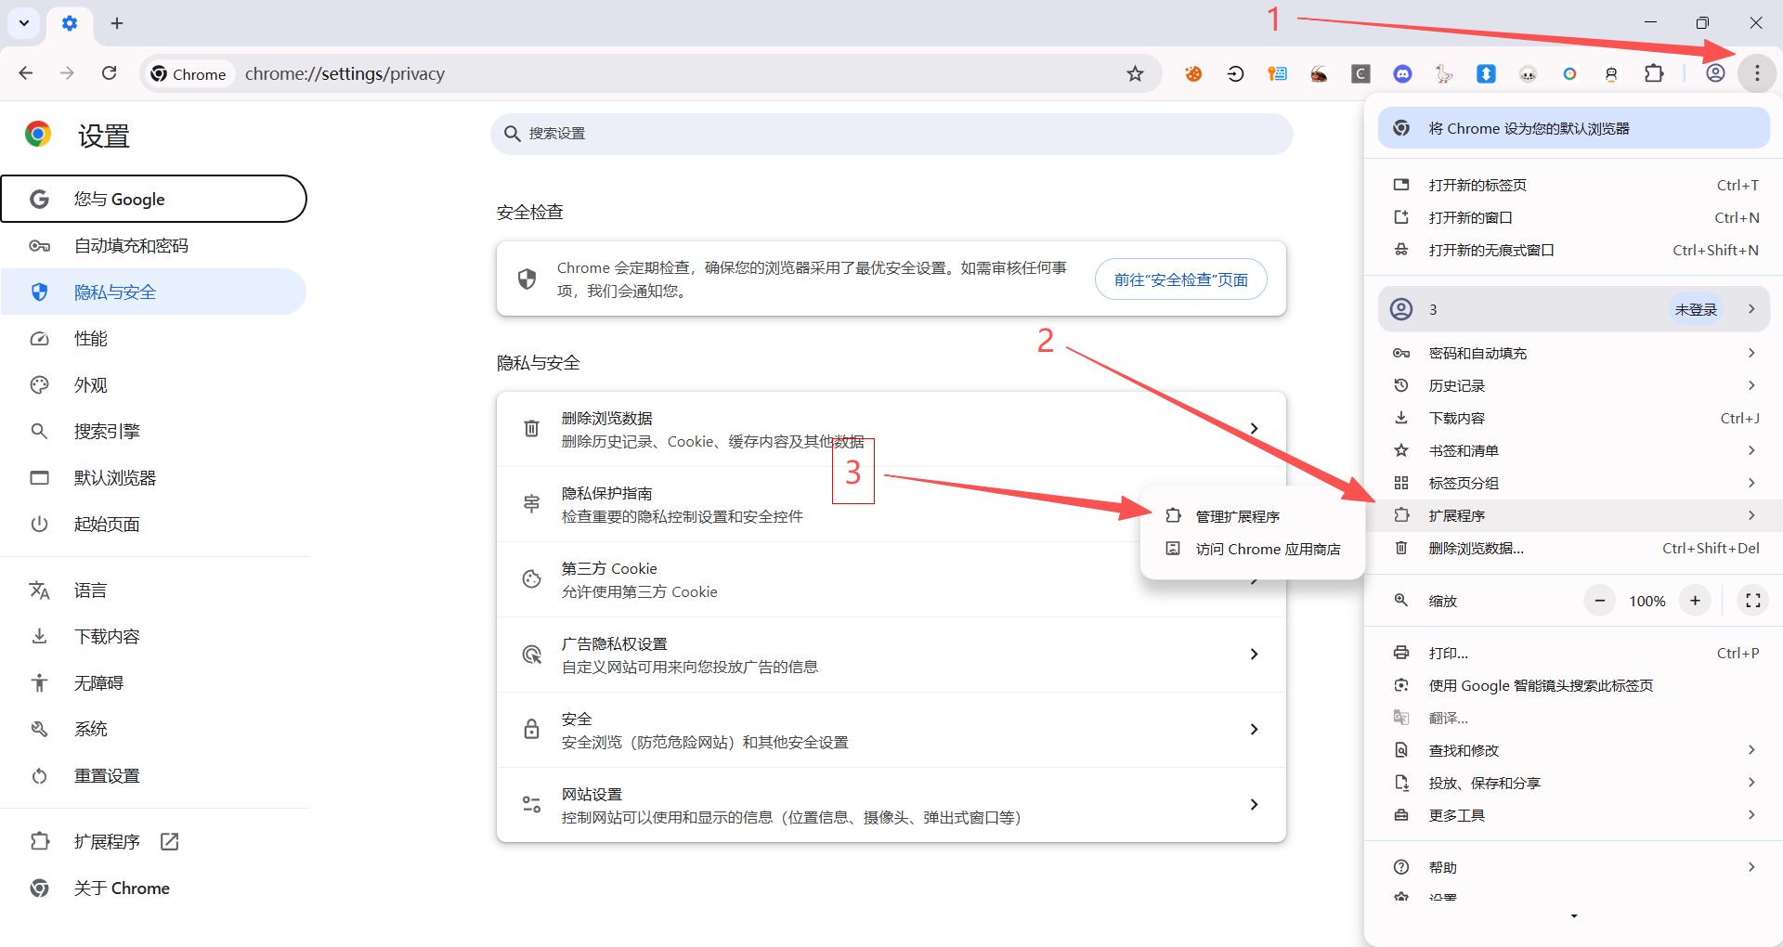Image resolution: width=1783 pixels, height=947 pixels.
Task: Expand the Find and edit submenu
Action: pos(1574,750)
